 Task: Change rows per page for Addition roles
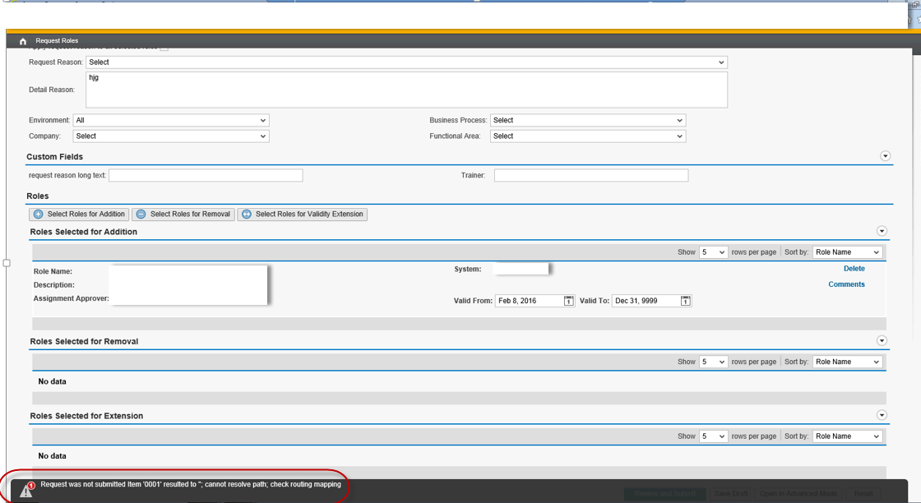point(713,252)
